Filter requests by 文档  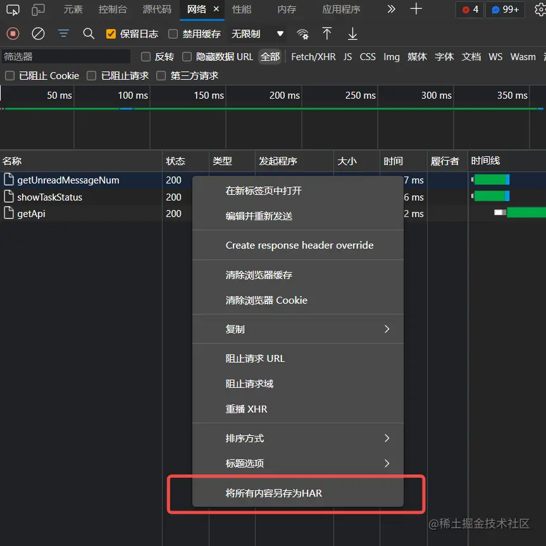[471, 56]
